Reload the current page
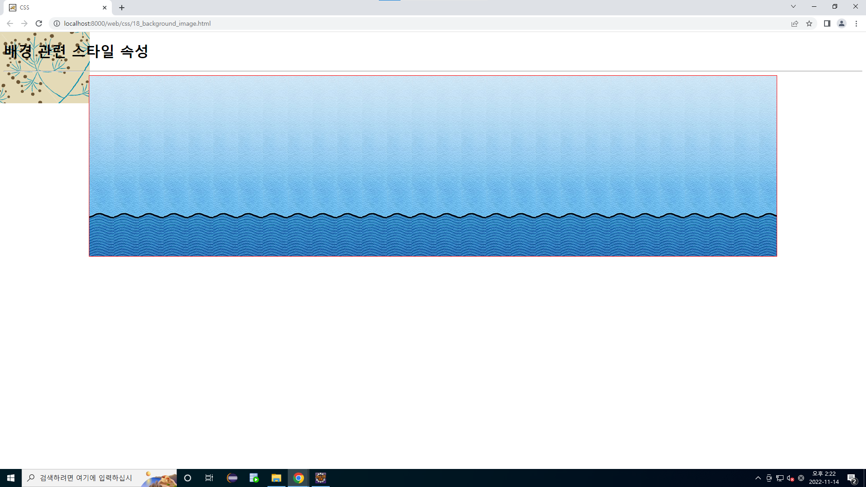The width and height of the screenshot is (866, 487). click(x=39, y=23)
